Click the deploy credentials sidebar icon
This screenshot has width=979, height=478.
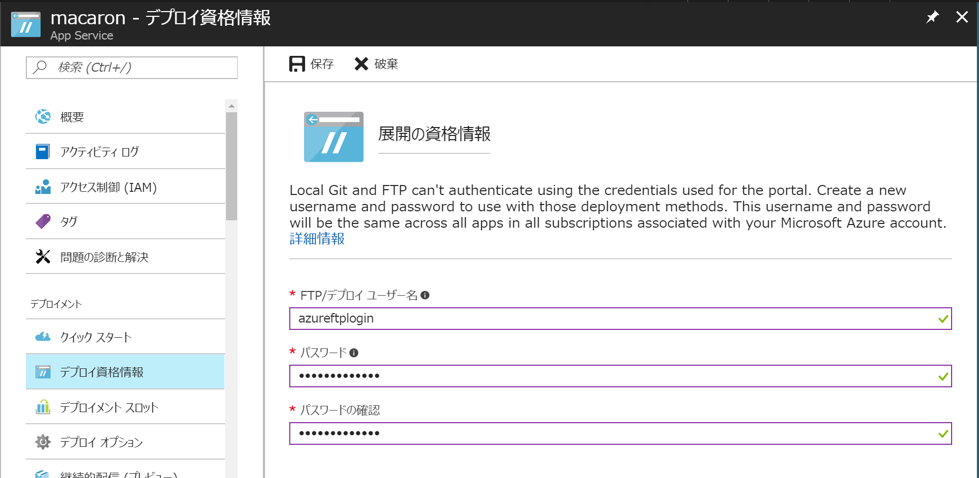[x=43, y=372]
